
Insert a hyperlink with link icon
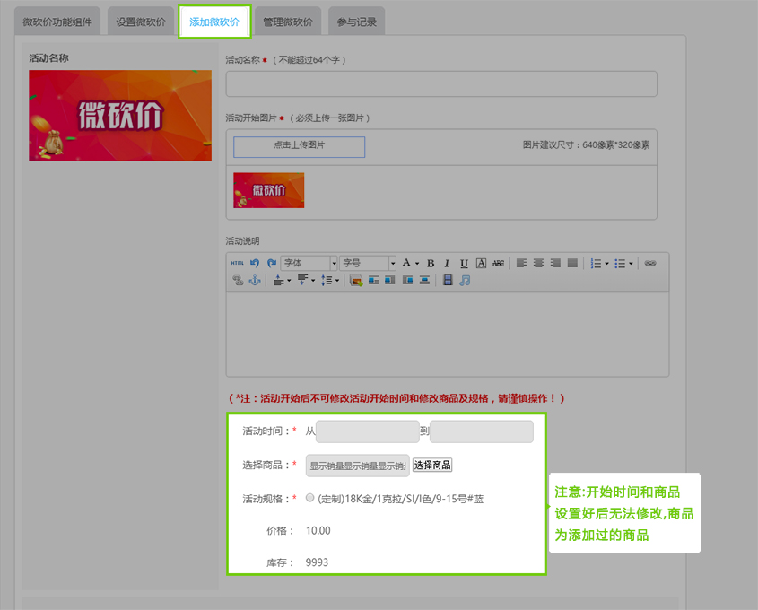click(651, 263)
